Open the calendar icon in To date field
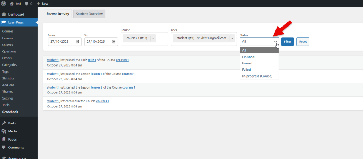Viewport: 363px width, 159px height. pos(113,42)
